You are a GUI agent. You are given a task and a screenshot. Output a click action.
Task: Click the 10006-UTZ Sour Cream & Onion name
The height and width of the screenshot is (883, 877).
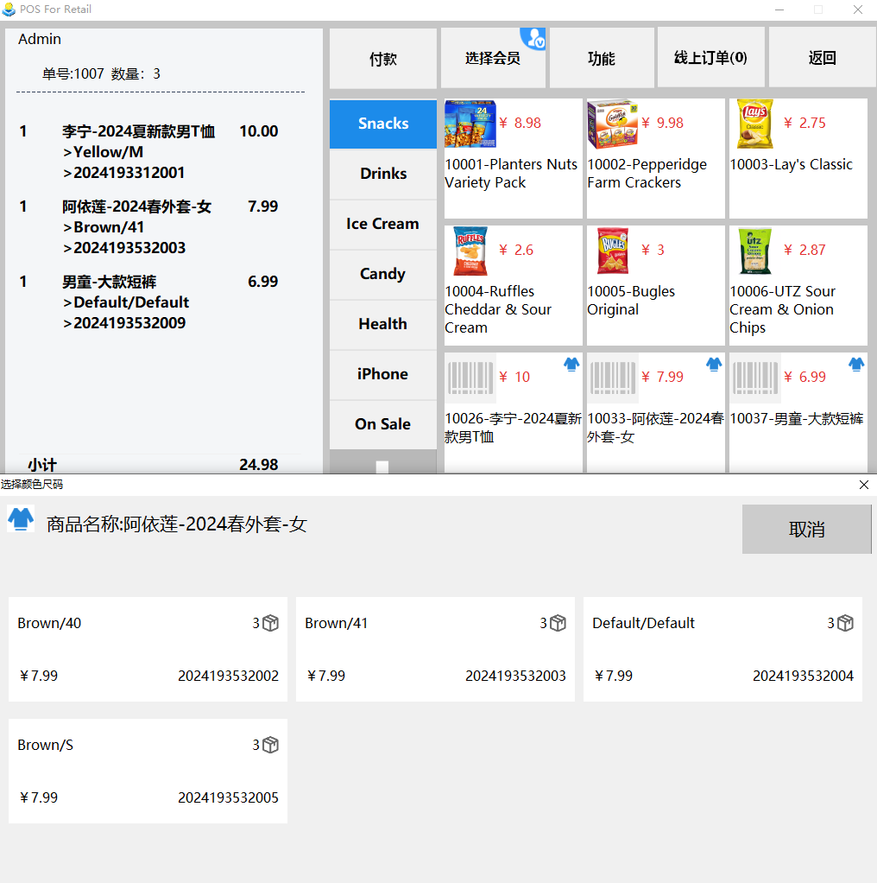pyautogui.click(x=783, y=309)
